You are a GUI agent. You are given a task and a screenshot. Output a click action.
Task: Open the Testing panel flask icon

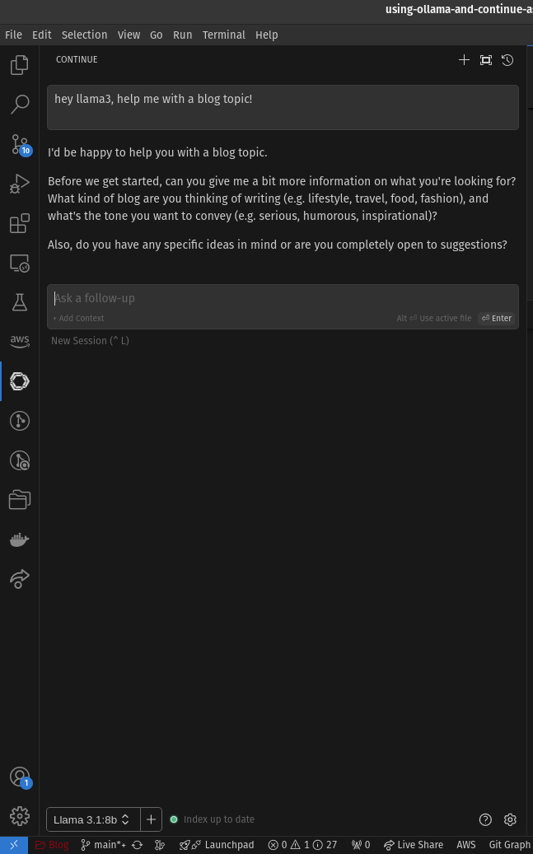(x=19, y=301)
